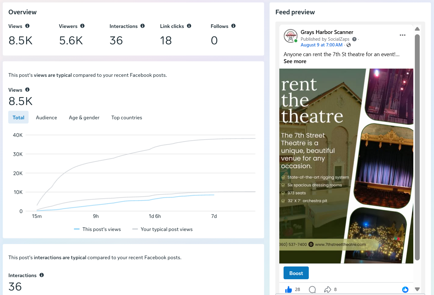Click the blue like reaction badge

click(x=405, y=290)
